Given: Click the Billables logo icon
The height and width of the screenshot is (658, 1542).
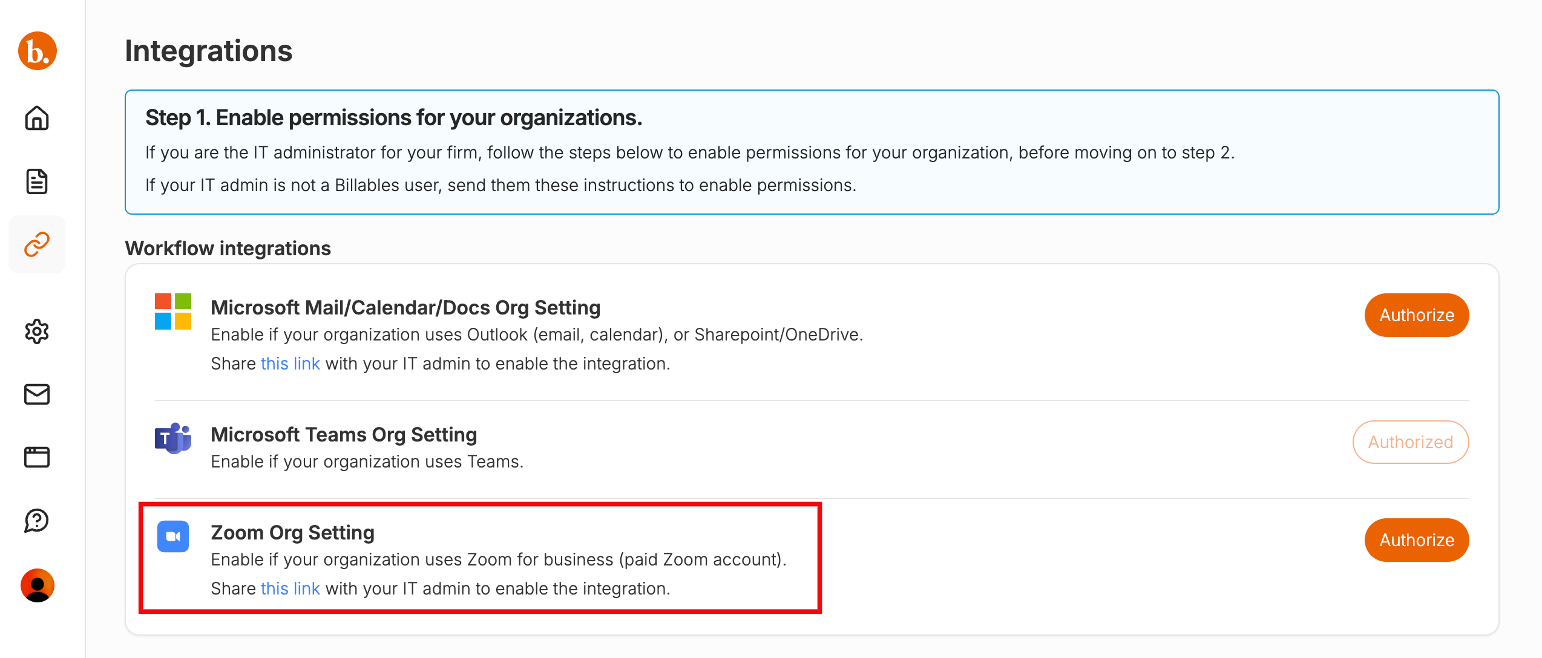Looking at the screenshot, I should tap(38, 51).
